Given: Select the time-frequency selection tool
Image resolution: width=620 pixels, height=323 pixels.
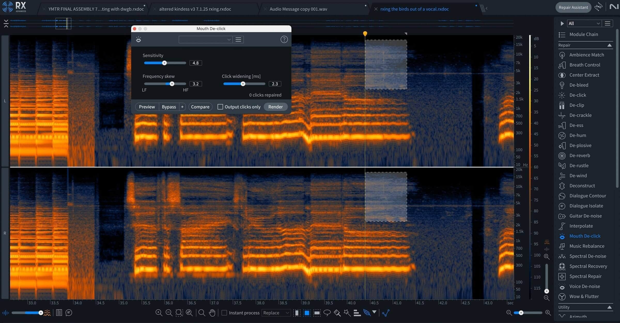Looking at the screenshot, I should tap(307, 313).
